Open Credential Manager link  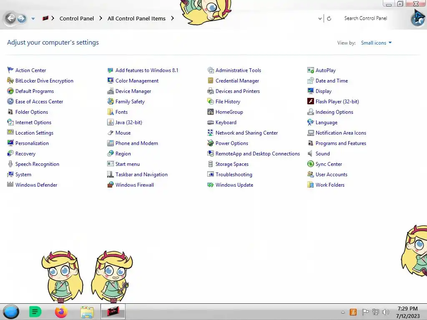(237, 80)
